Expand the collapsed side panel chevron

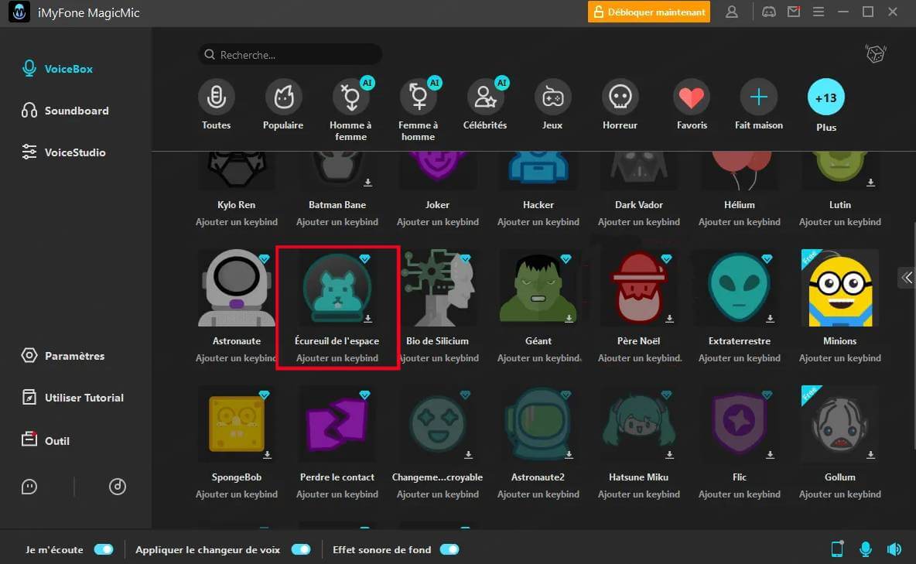click(x=907, y=278)
